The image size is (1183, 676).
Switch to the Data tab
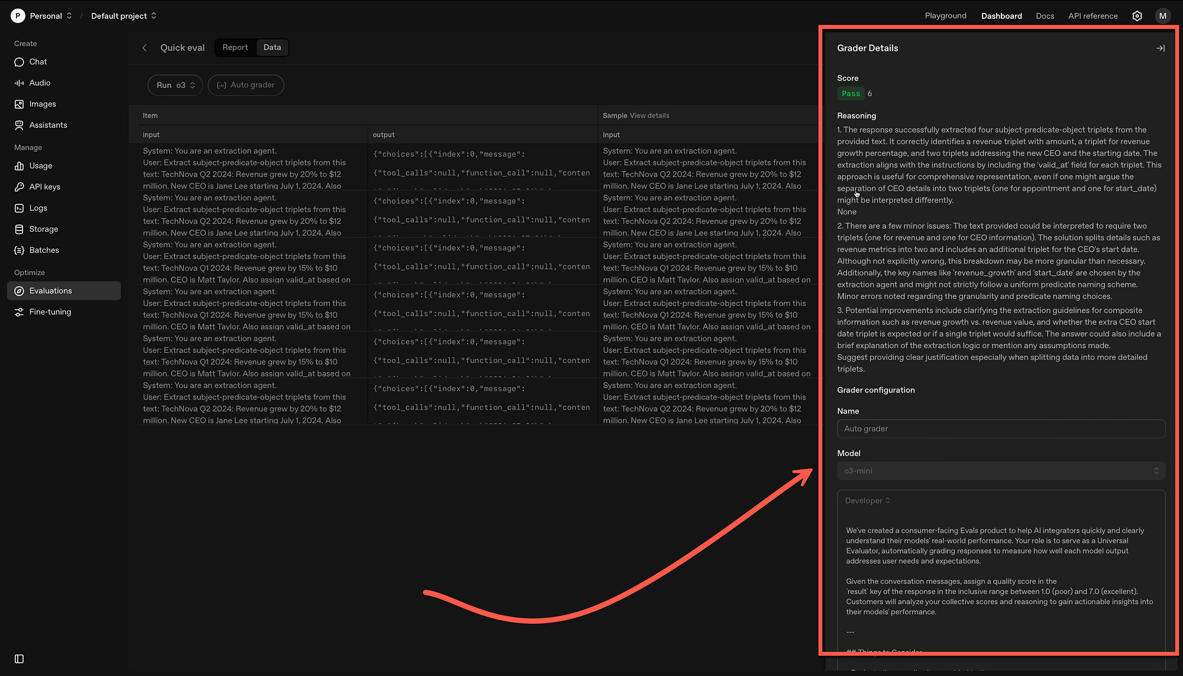(272, 47)
